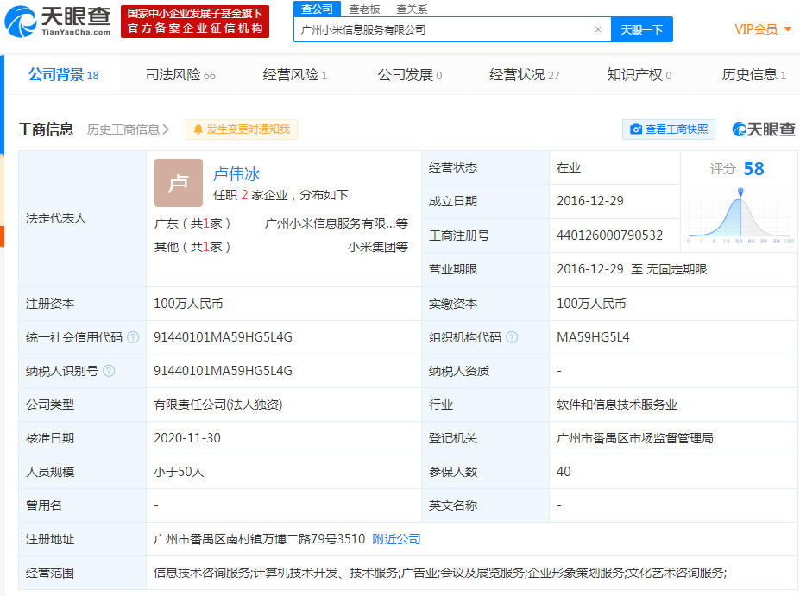
Task: Open 小米集团等 company link
Action: point(378,247)
